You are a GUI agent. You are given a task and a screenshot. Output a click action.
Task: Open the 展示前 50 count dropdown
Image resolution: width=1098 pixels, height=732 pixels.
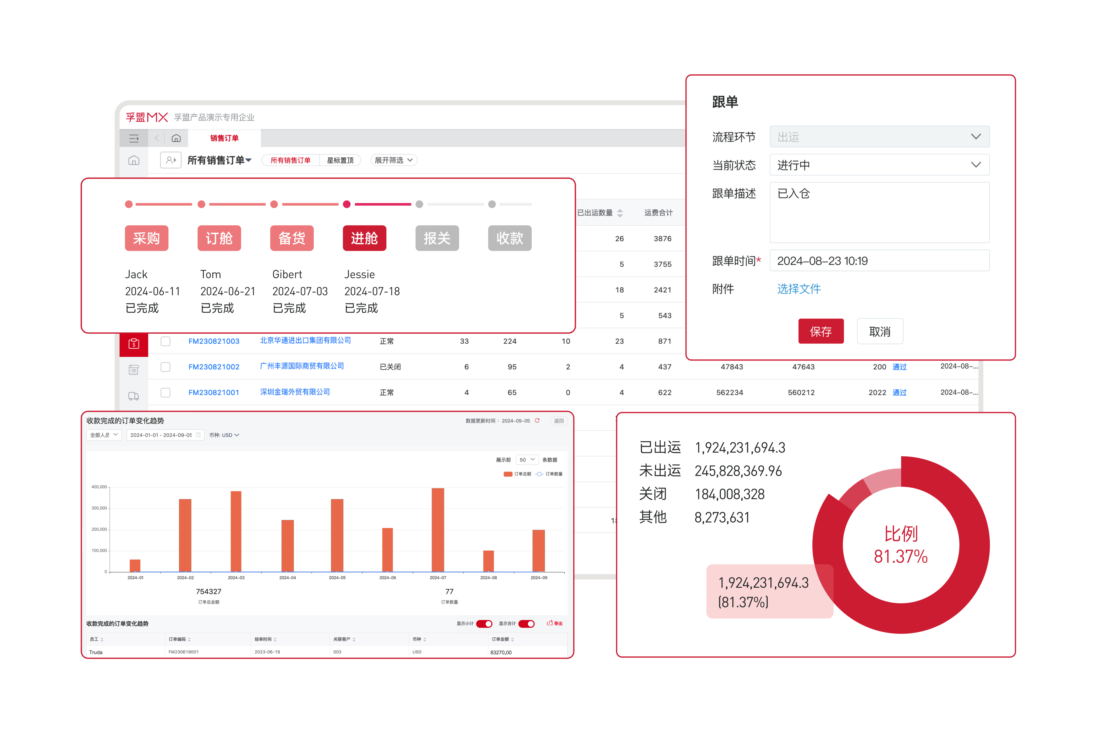[x=527, y=460]
